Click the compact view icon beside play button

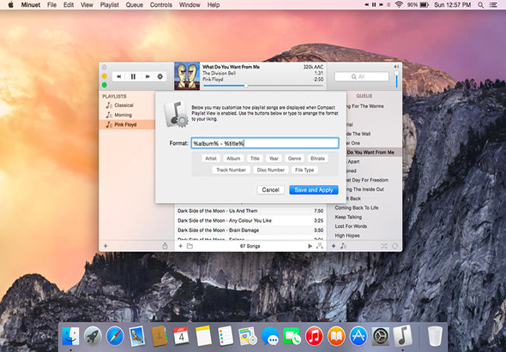(320, 246)
